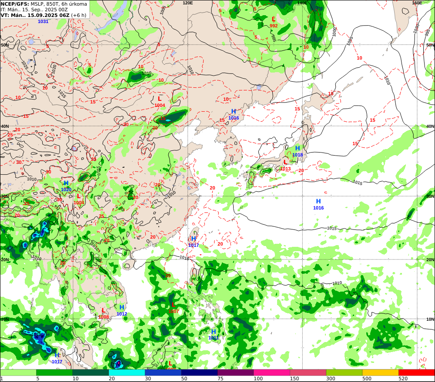Click the L 992 low pressure marker
The height and width of the screenshot is (382, 435).
[x=274, y=22]
